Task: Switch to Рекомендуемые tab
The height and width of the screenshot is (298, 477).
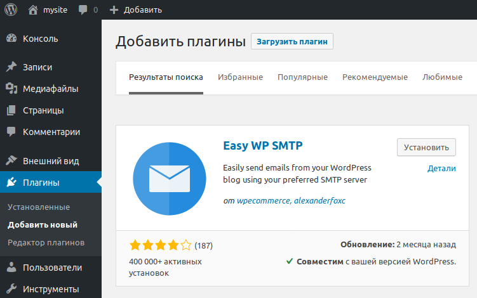Action: (375, 77)
